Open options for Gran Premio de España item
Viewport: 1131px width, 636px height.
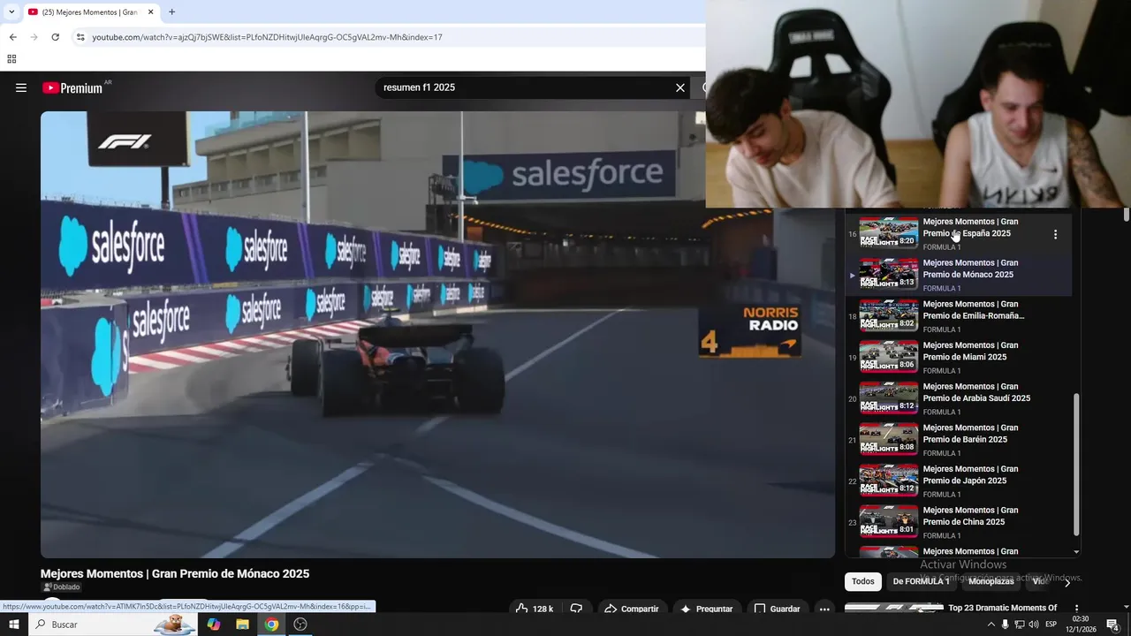(x=1055, y=235)
